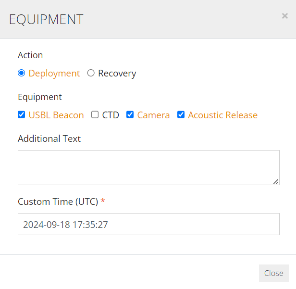Click the Custom Time (UTC) input field
This screenshot has height=289, width=296.
[148, 224]
